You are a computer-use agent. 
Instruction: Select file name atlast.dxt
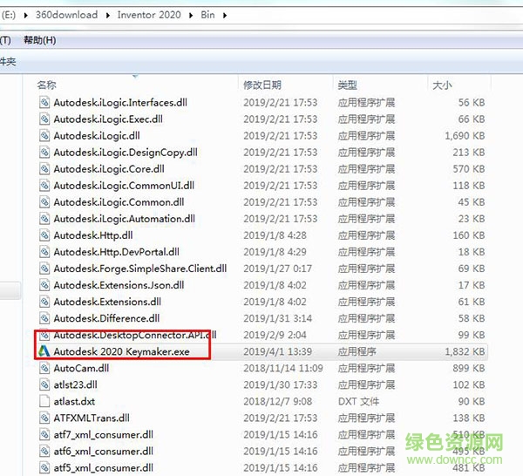click(74, 401)
